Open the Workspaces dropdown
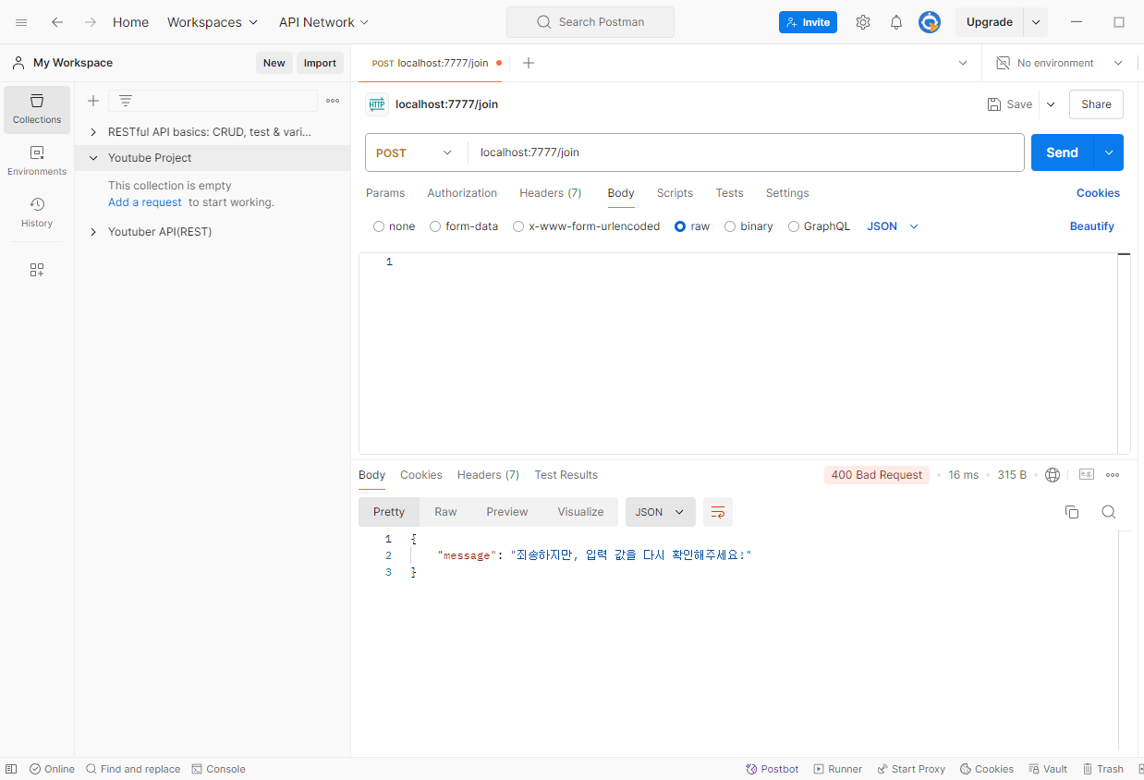Viewport: 1144px width, 780px height. pyautogui.click(x=213, y=22)
